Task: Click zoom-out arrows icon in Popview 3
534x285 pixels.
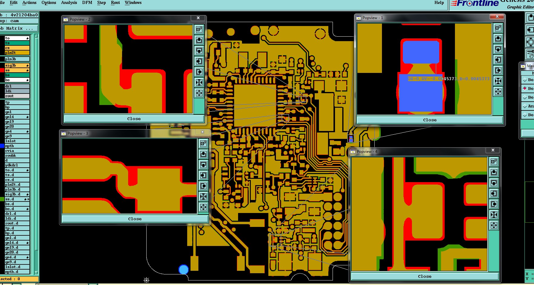Action: tap(203, 207)
